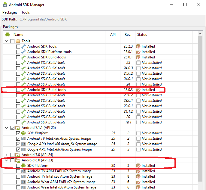
Task: Click the robot icon of API 23 SDK Platform
Action: pyautogui.click(x=23, y=166)
